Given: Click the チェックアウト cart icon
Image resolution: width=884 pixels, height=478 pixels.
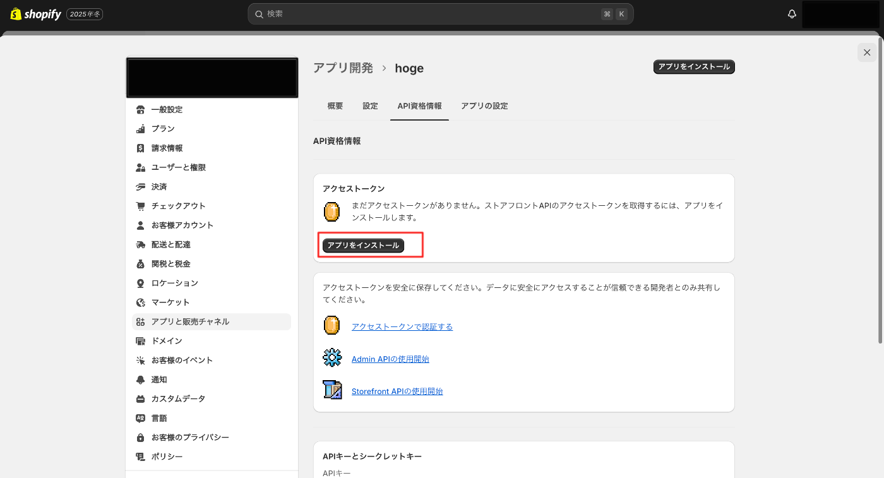Looking at the screenshot, I should 141,206.
